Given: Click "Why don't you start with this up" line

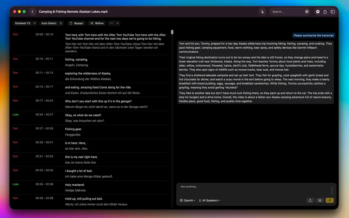Looking at the screenshot, I should 98,101.
